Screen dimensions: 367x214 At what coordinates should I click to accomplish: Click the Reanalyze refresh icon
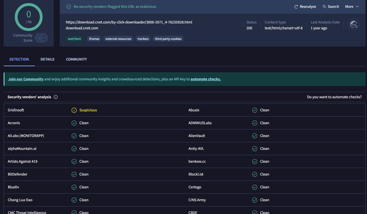click(x=296, y=7)
